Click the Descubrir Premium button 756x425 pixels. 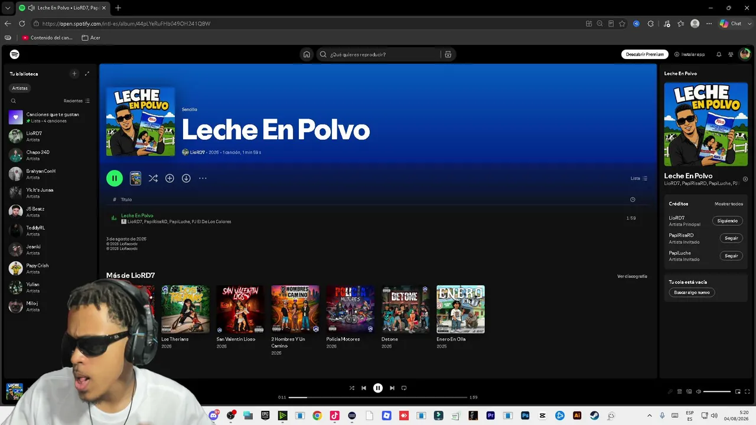point(645,54)
